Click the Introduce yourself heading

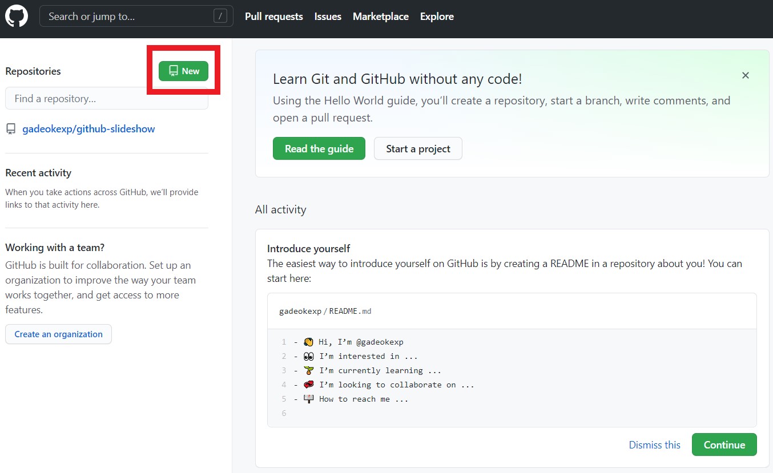tap(308, 249)
